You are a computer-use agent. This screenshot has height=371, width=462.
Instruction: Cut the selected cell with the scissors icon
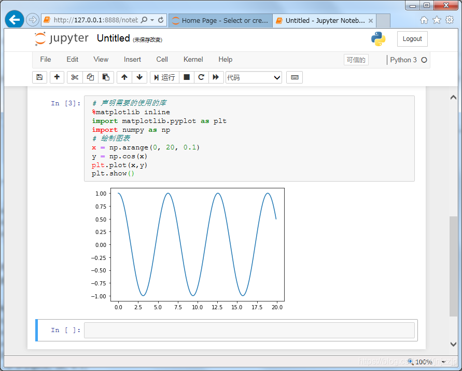74,77
